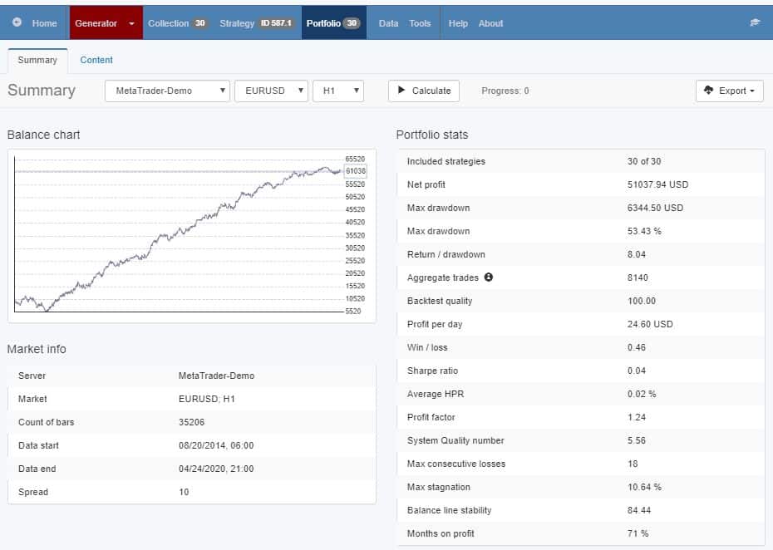Click the export icon in the Export button
This screenshot has height=550, width=773.
[x=709, y=91]
